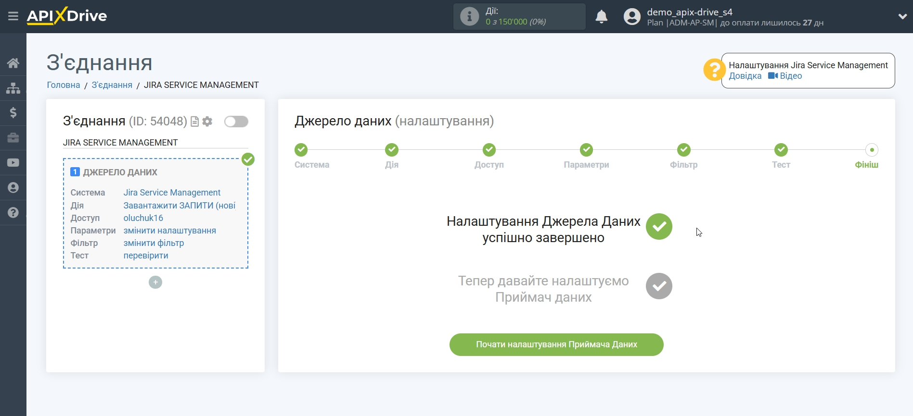Expand the account dropdown arrow
Screen dimensions: 913x416
tap(902, 16)
